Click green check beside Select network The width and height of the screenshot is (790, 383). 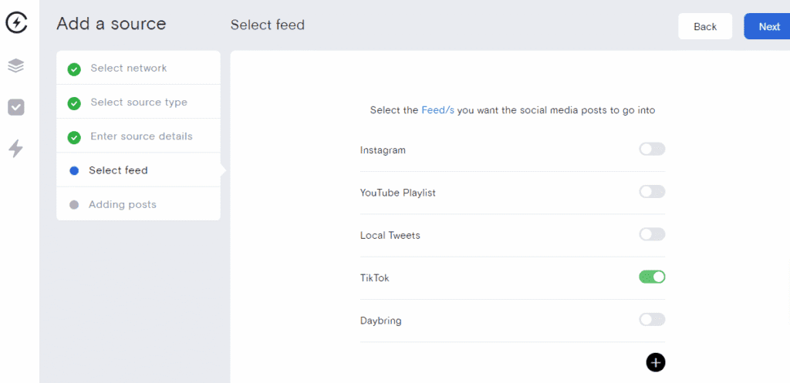coord(74,69)
